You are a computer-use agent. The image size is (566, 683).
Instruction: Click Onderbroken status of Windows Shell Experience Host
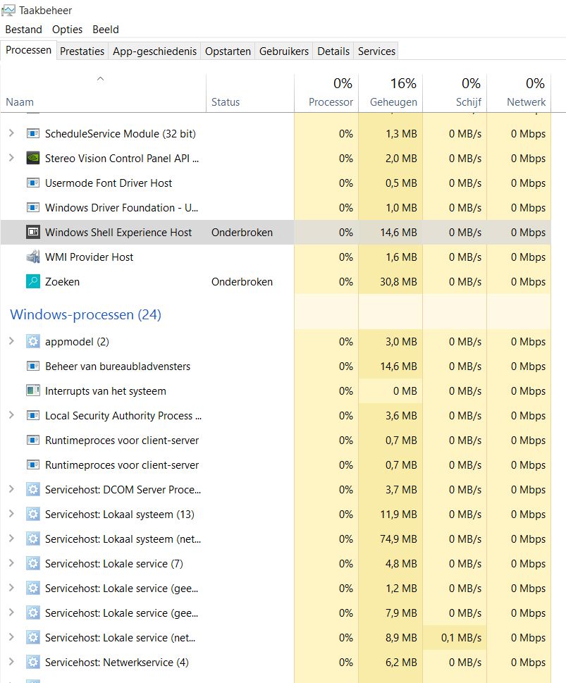click(242, 232)
